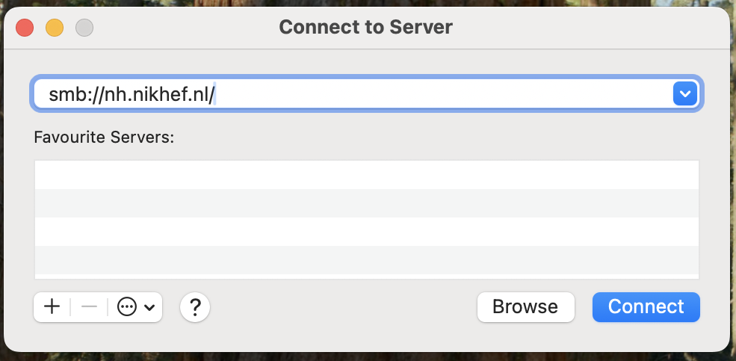Click the greyed-out zoom window button
Viewport: 736px width, 361px height.
coord(84,28)
